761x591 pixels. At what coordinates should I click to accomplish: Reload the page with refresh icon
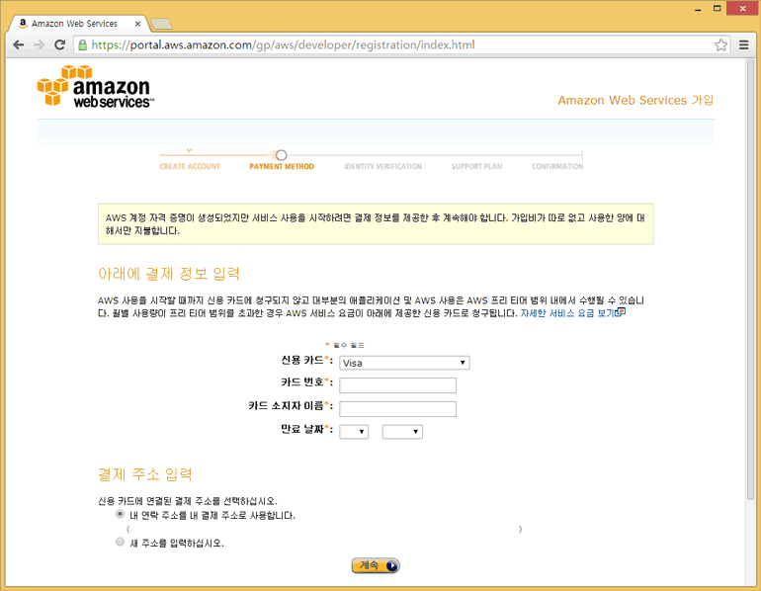pyautogui.click(x=59, y=44)
